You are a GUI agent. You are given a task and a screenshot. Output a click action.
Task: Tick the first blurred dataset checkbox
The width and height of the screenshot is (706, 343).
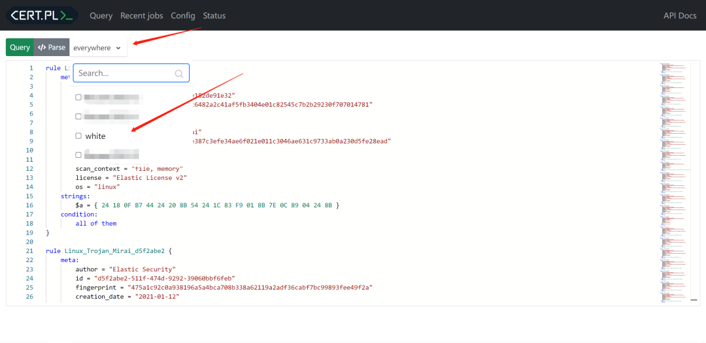[x=78, y=97]
